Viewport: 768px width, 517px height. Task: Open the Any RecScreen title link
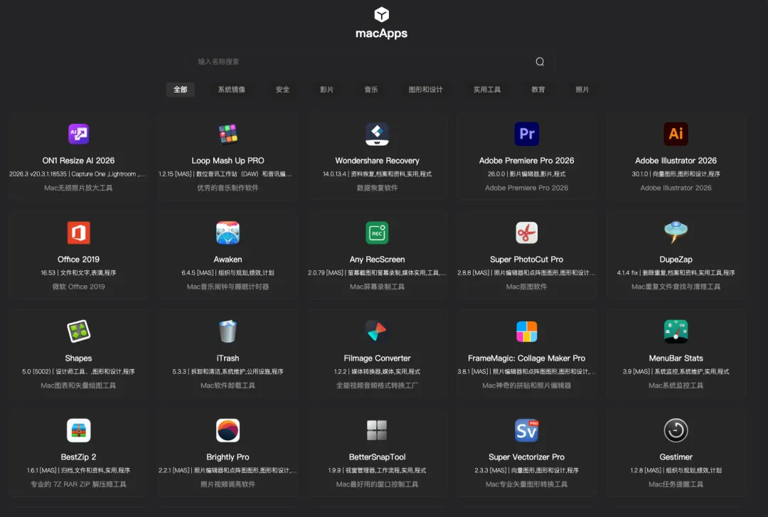click(x=377, y=260)
